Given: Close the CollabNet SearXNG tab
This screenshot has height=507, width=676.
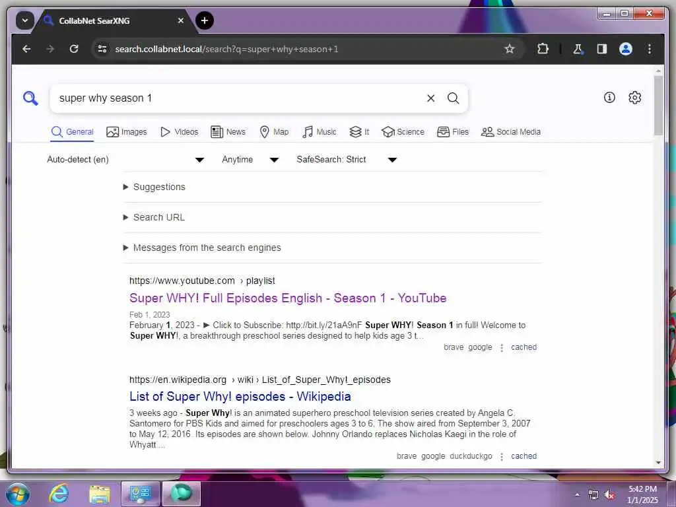Looking at the screenshot, I should [x=181, y=20].
